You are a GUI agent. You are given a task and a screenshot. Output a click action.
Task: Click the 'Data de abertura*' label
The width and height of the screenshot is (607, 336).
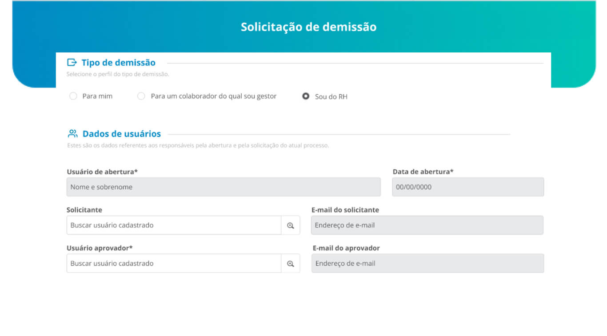click(423, 172)
